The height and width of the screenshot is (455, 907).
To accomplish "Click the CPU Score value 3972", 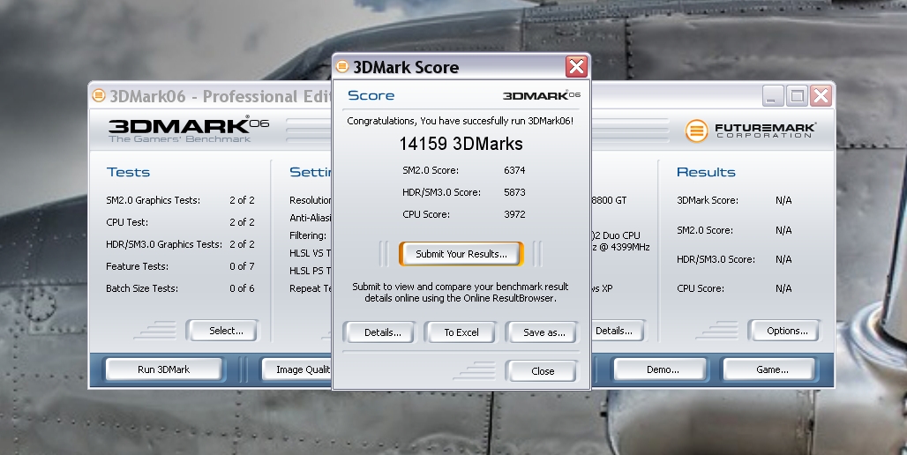I will [x=514, y=214].
